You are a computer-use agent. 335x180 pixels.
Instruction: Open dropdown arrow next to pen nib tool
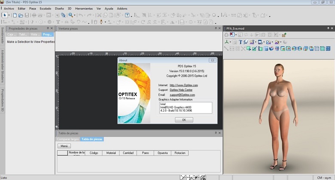[105, 22]
